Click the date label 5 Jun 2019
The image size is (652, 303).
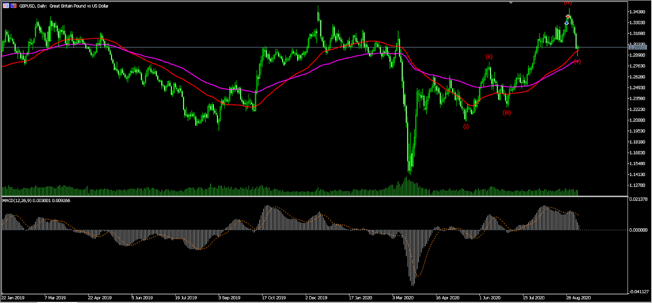pos(142,298)
